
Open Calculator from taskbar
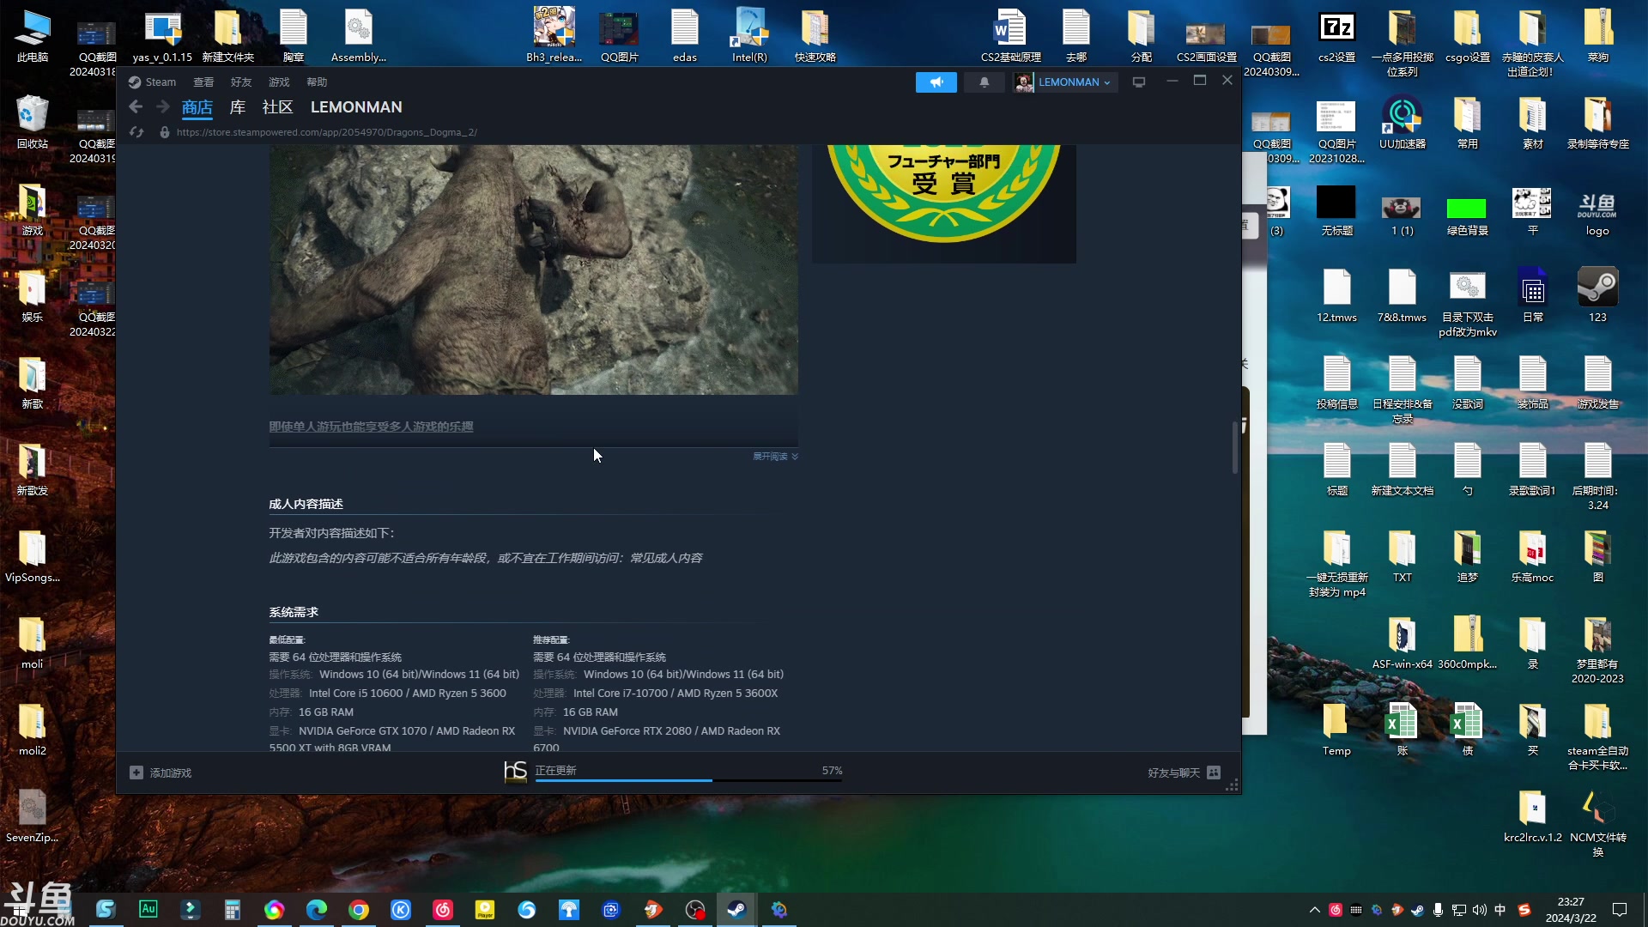click(232, 910)
